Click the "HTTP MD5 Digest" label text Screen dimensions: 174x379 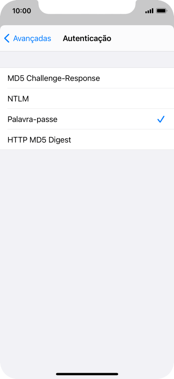(x=39, y=140)
